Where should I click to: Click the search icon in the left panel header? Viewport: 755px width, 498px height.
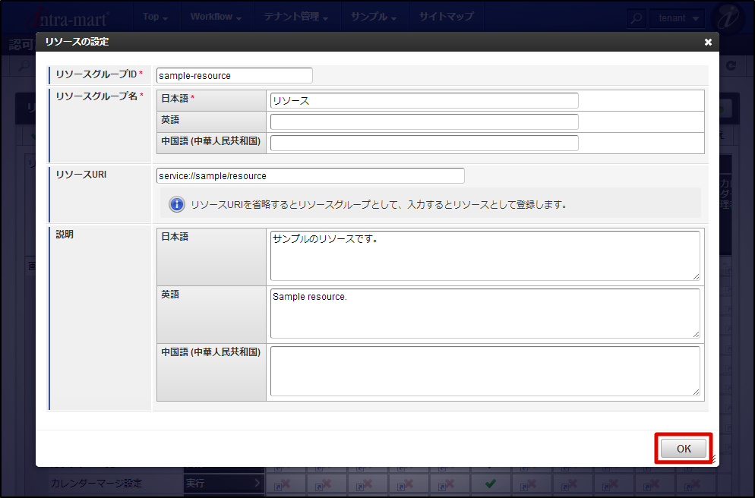tap(23, 66)
